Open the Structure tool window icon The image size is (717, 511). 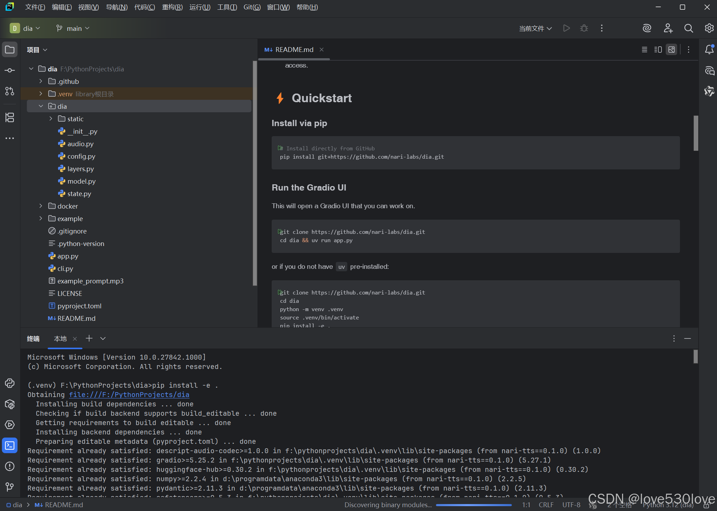click(10, 117)
